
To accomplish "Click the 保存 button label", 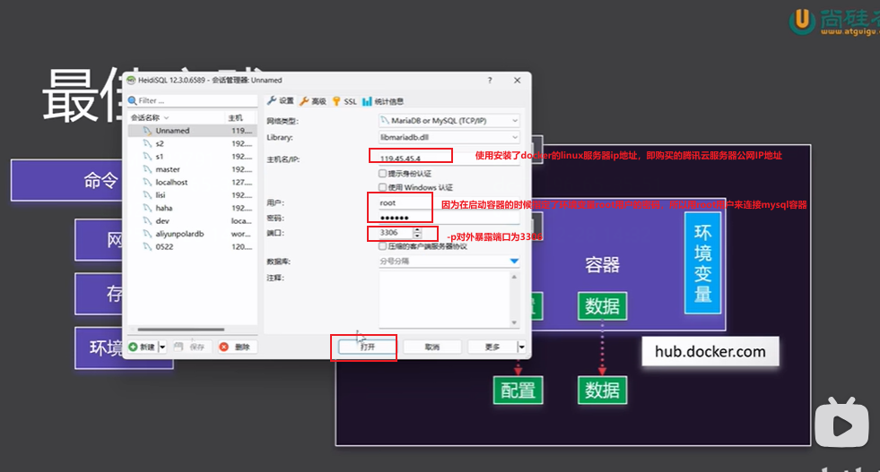I will 197,347.
